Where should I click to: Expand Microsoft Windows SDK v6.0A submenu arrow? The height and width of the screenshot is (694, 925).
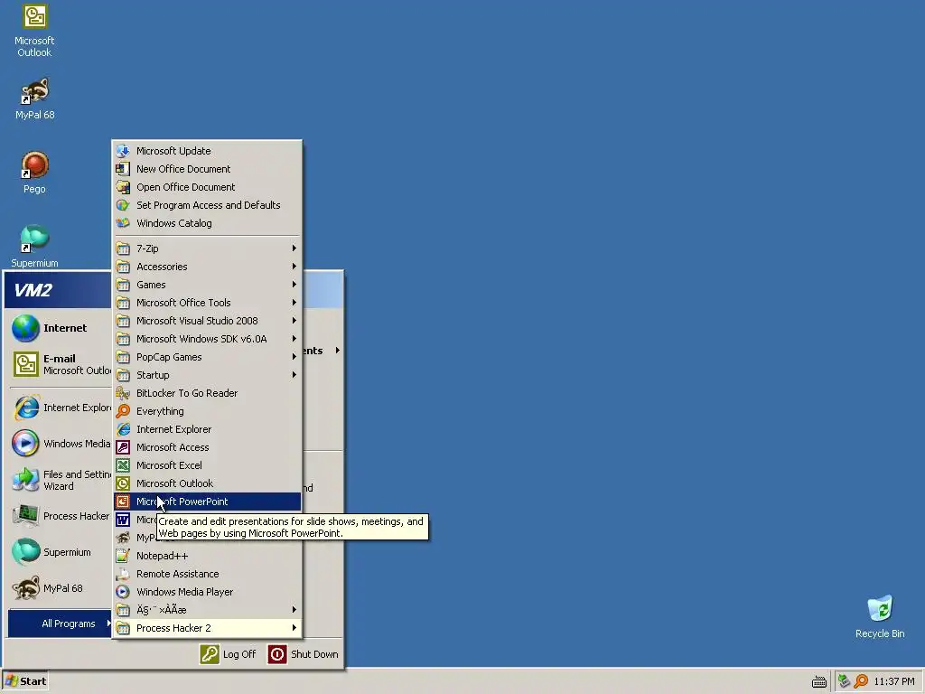click(x=294, y=339)
